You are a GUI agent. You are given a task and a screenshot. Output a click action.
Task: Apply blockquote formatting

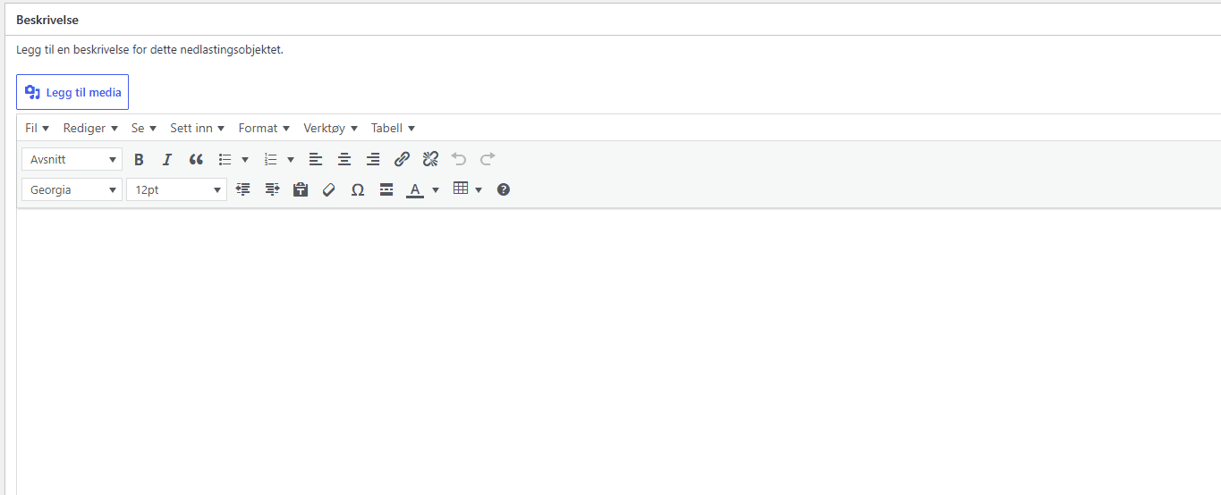196,159
